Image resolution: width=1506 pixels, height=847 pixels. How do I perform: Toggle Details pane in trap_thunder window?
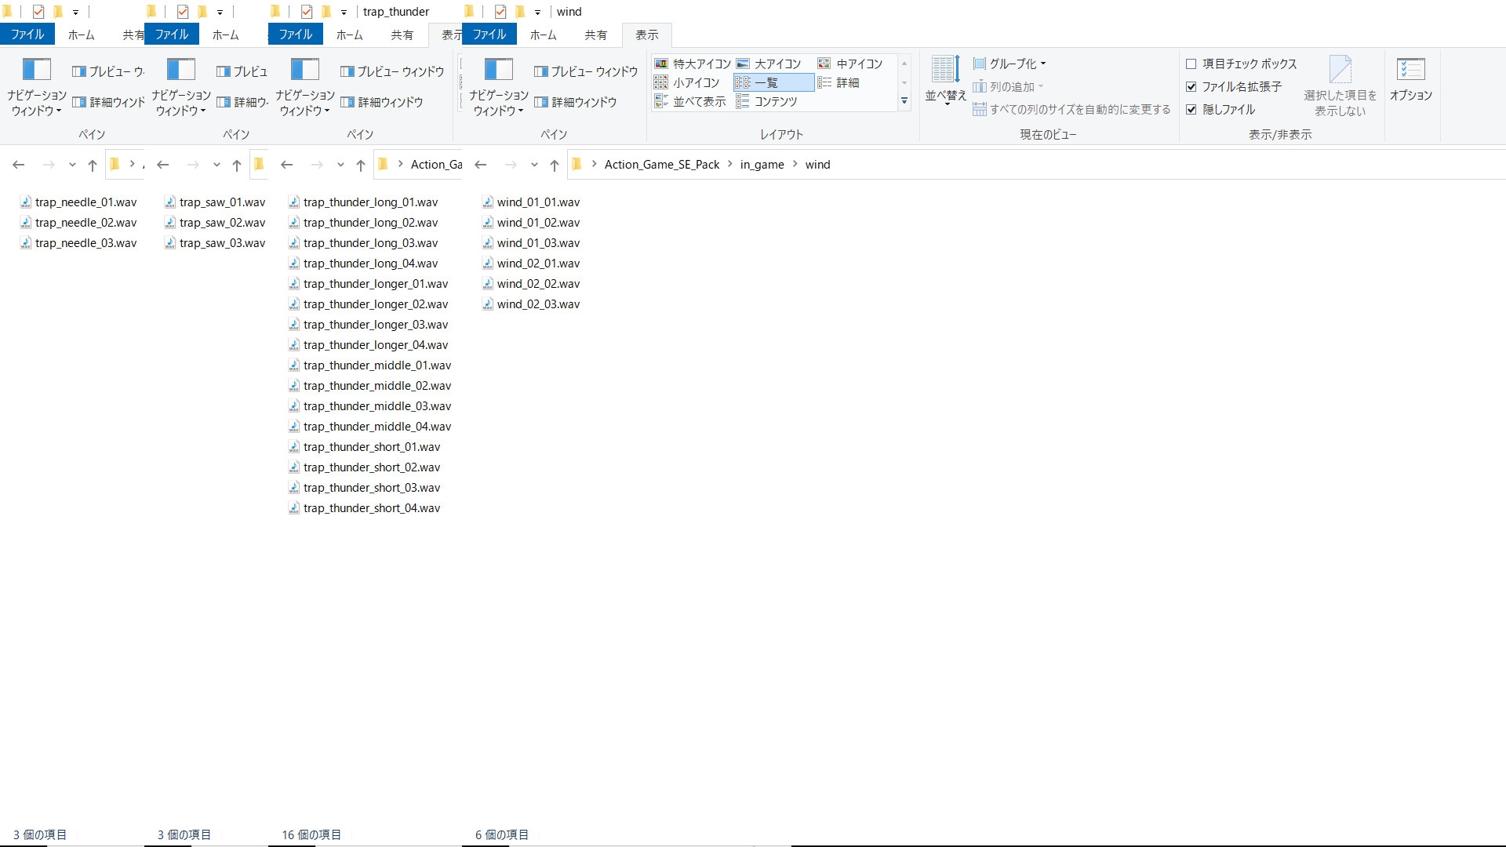coord(382,102)
